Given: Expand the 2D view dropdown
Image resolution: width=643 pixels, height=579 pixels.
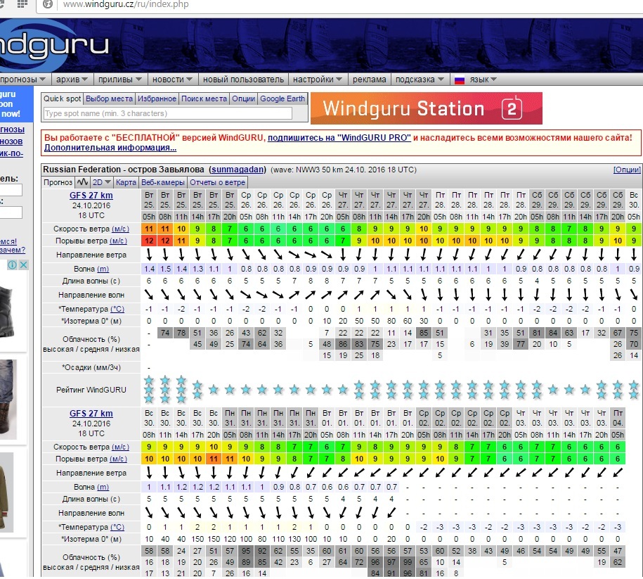Looking at the screenshot, I should 101,182.
